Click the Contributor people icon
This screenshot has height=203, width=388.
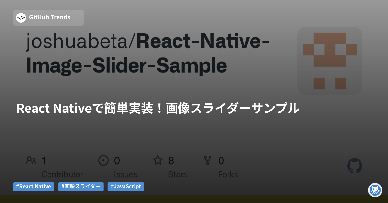tap(31, 160)
